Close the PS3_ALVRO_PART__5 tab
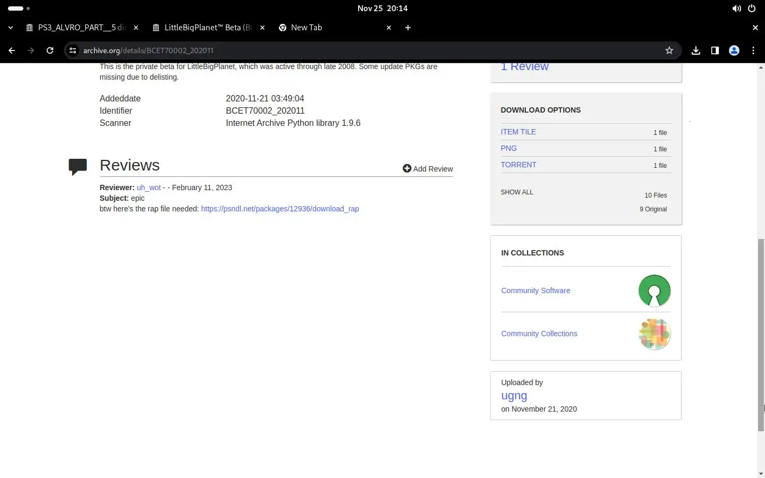765x478 pixels. tap(136, 28)
